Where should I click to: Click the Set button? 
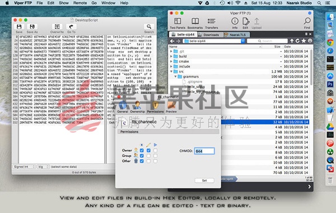point(204,180)
